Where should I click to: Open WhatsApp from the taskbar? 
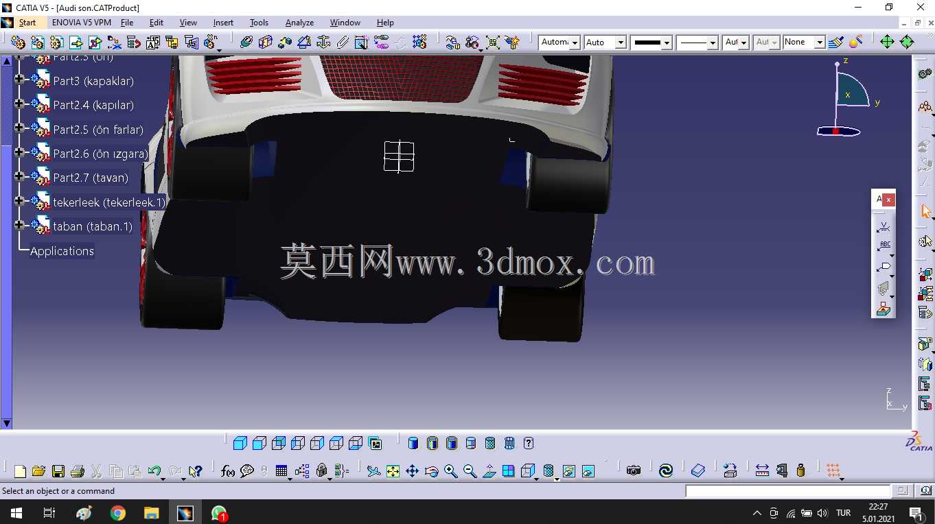[218, 512]
